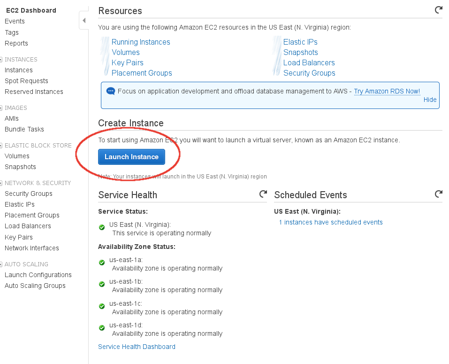Open Volumes link under Resources
449x364 pixels.
click(x=126, y=52)
